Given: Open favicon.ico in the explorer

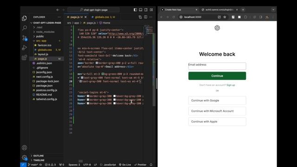Looking at the screenshot, I should (x=45, y=45).
